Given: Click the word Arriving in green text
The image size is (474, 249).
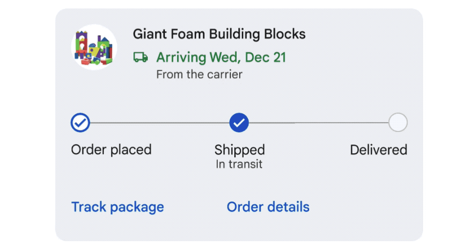Looking at the screenshot, I should pos(181,57).
